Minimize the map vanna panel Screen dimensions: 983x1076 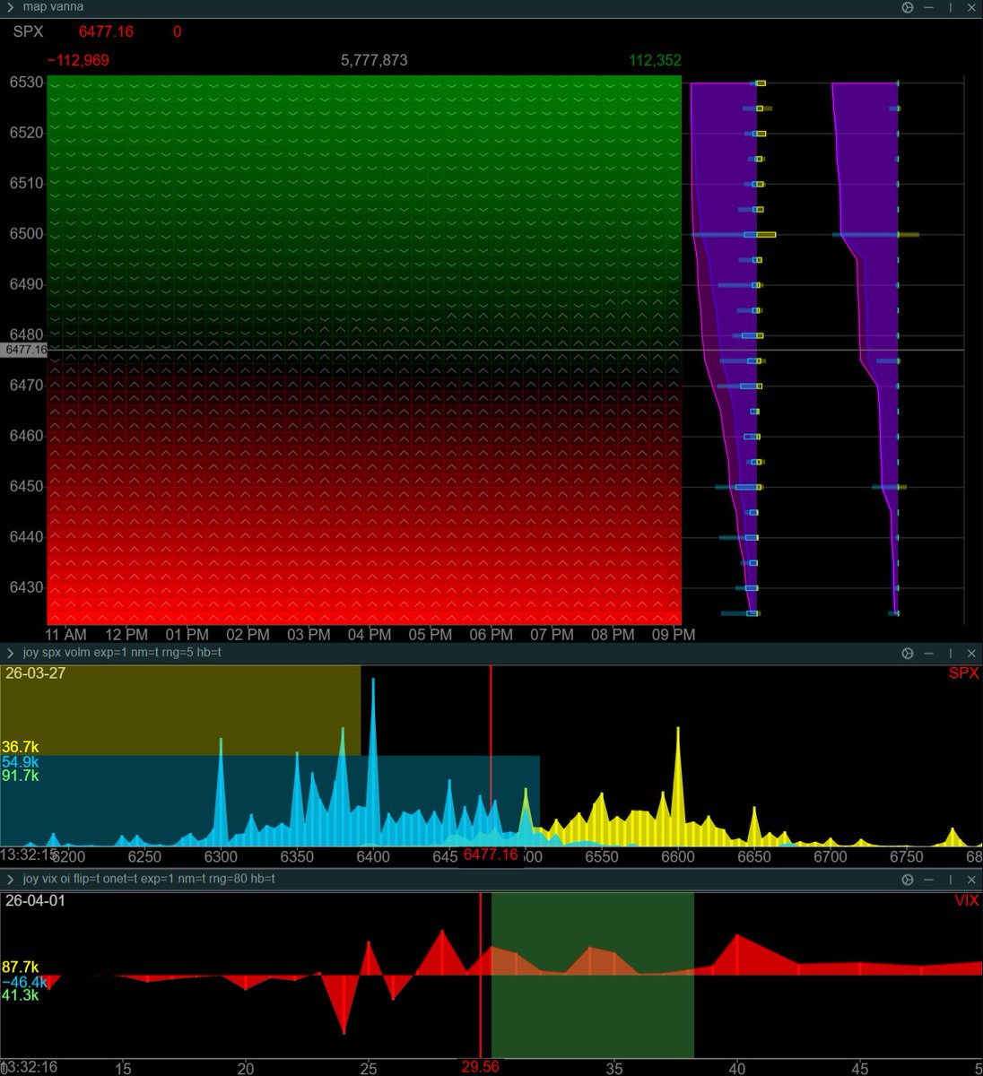click(929, 7)
